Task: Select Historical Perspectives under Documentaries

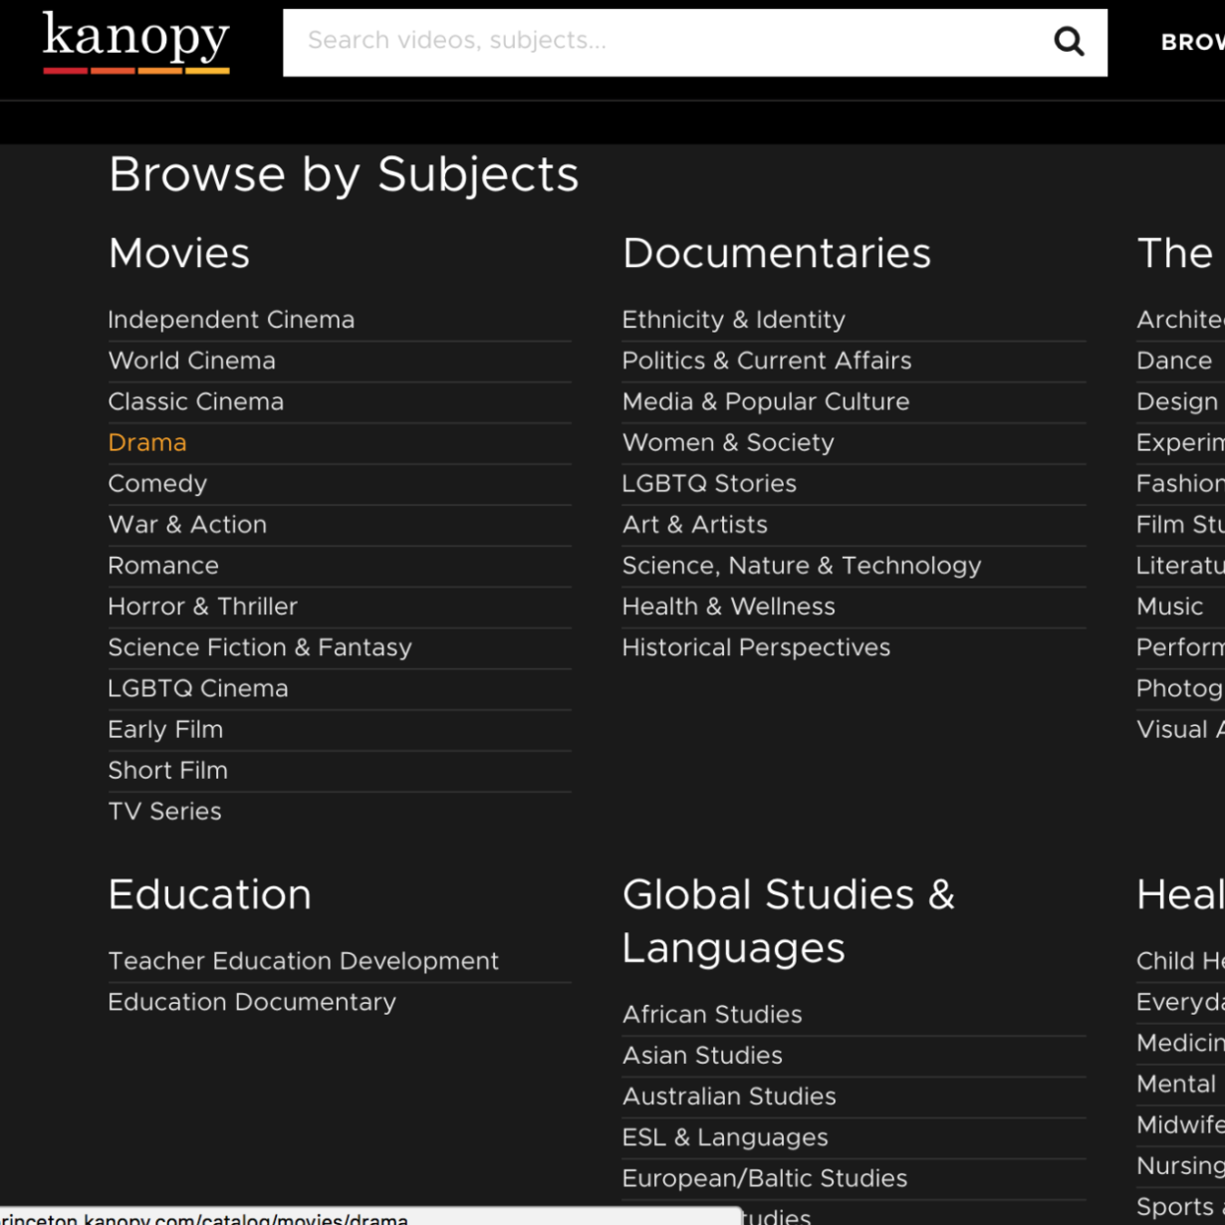Action: tap(756, 646)
